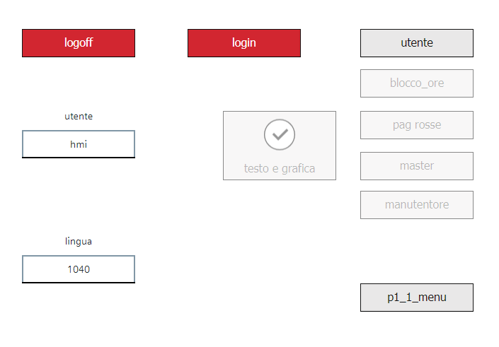Screen dimensions: 499x347
Task: Click the utente label above the hmi field
Action: (x=79, y=117)
